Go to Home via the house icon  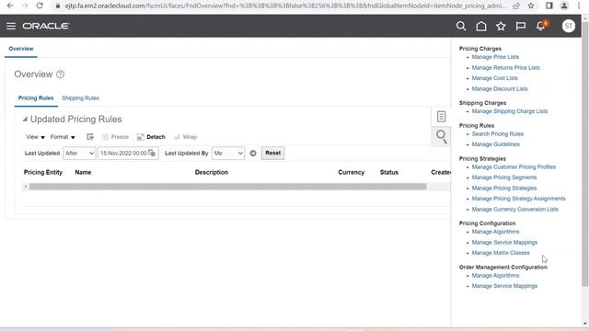tap(480, 26)
